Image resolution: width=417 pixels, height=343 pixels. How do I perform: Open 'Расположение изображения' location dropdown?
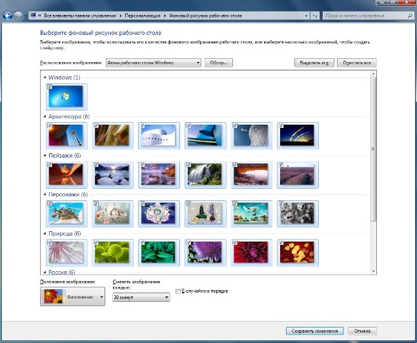pyautogui.click(x=154, y=63)
